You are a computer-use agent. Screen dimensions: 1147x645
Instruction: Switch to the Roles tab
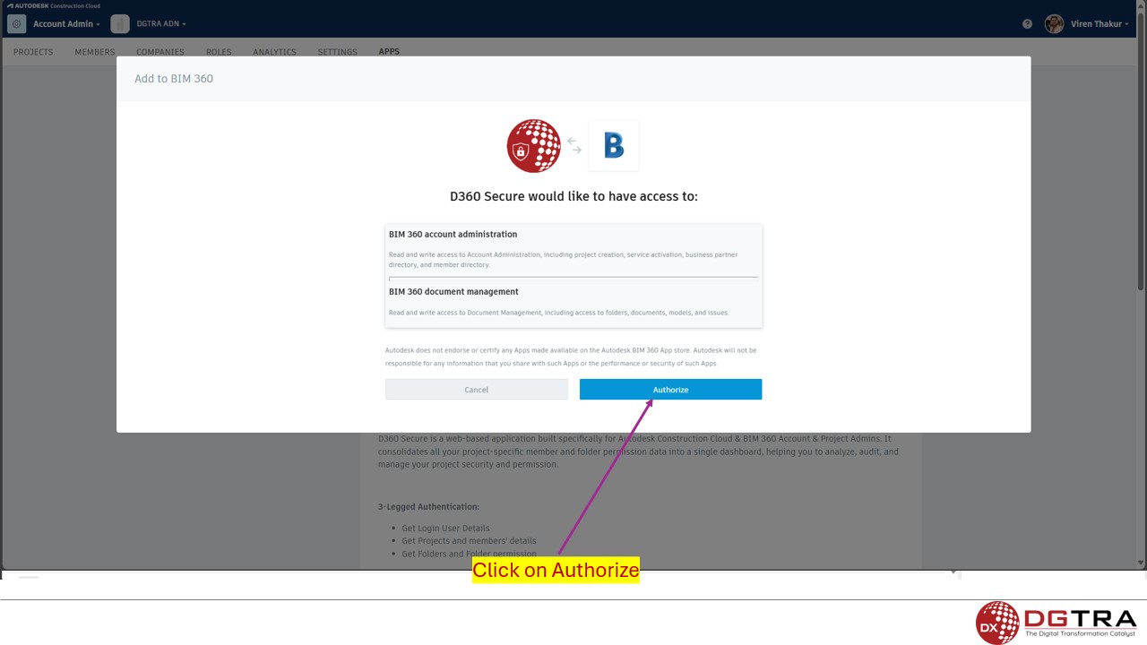pyautogui.click(x=219, y=52)
